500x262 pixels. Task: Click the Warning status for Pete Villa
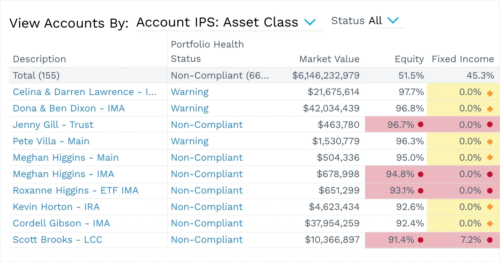tap(190, 141)
